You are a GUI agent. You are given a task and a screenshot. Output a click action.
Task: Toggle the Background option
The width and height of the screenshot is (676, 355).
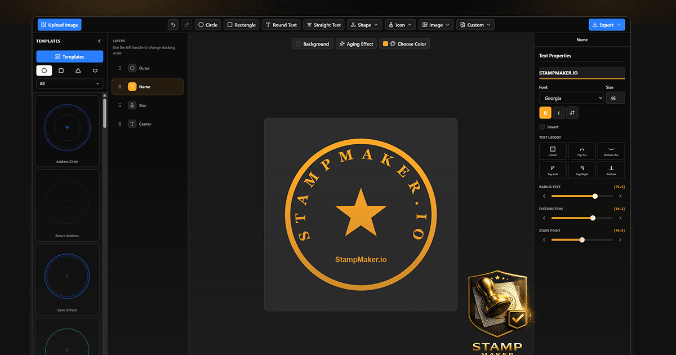(x=312, y=43)
